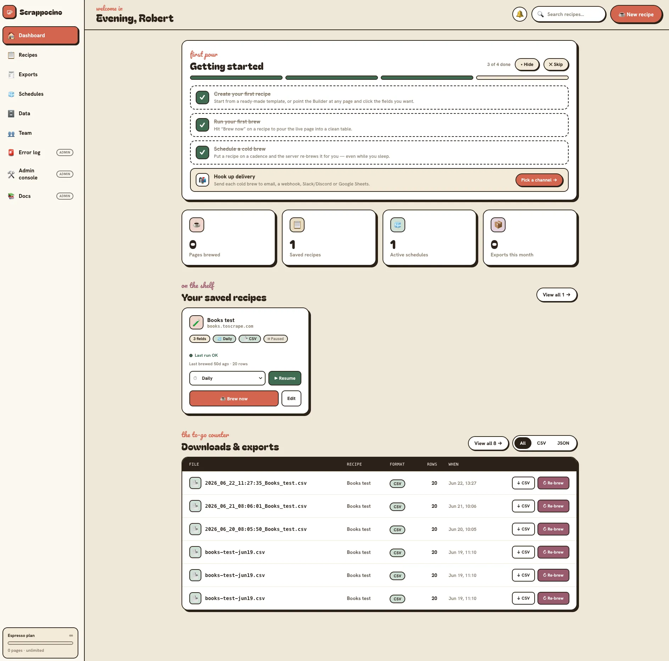Screen dimensions: 669x661
Task: Open the Daily schedule dropdown
Action: [227, 378]
